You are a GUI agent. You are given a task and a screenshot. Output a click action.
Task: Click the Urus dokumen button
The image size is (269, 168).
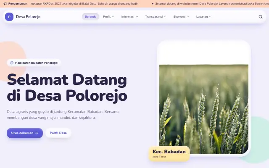[x=25, y=133]
